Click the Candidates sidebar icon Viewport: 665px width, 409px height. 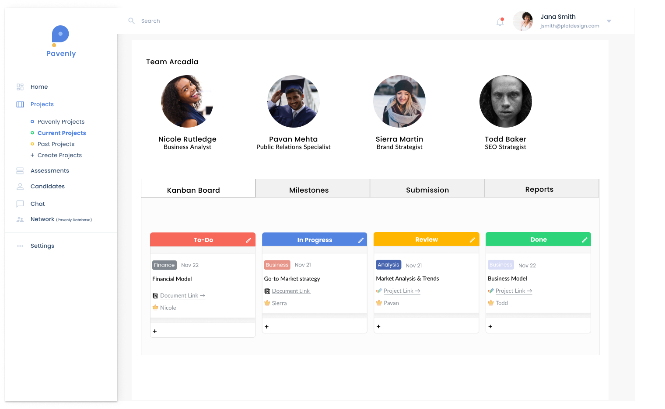[20, 186]
